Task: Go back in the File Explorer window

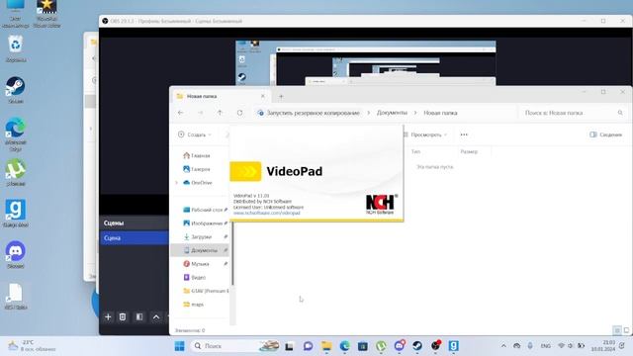Action: pyautogui.click(x=180, y=113)
